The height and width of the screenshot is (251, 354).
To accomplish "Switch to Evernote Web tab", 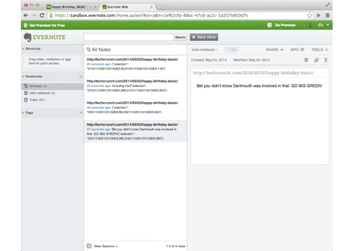I will pyautogui.click(x=126, y=7).
